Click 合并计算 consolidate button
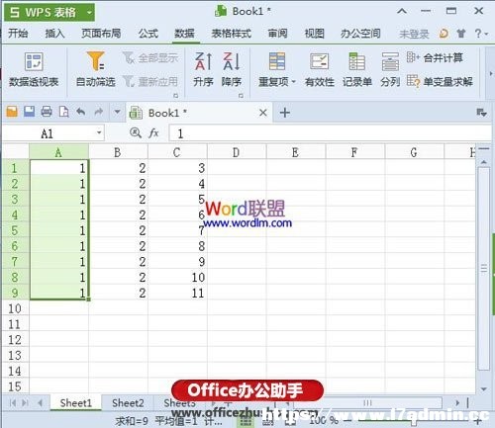 click(x=435, y=58)
